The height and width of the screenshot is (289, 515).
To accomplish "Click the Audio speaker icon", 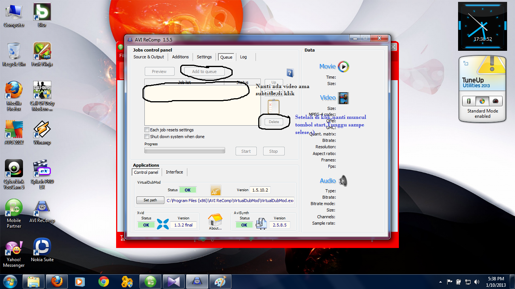I will click(x=343, y=181).
